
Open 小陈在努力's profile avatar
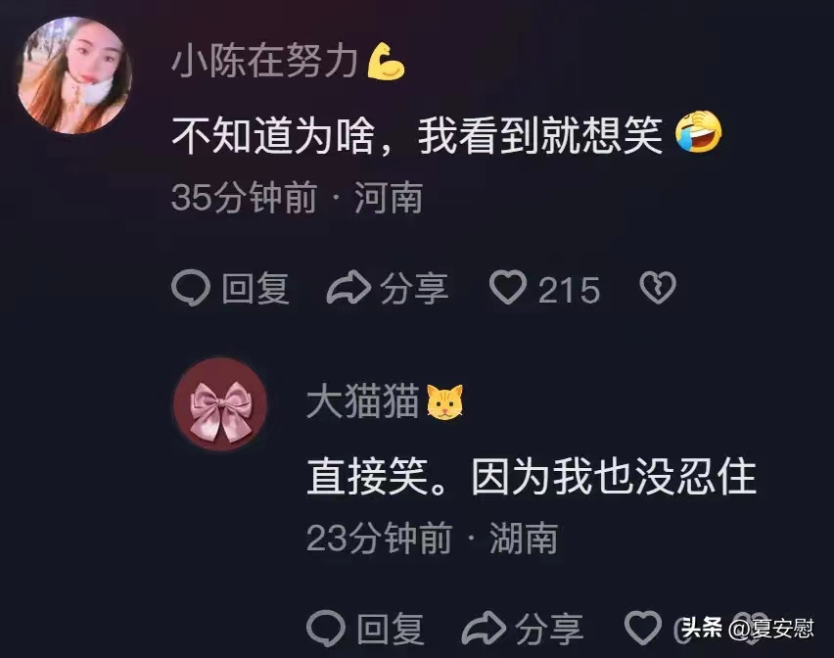click(74, 75)
